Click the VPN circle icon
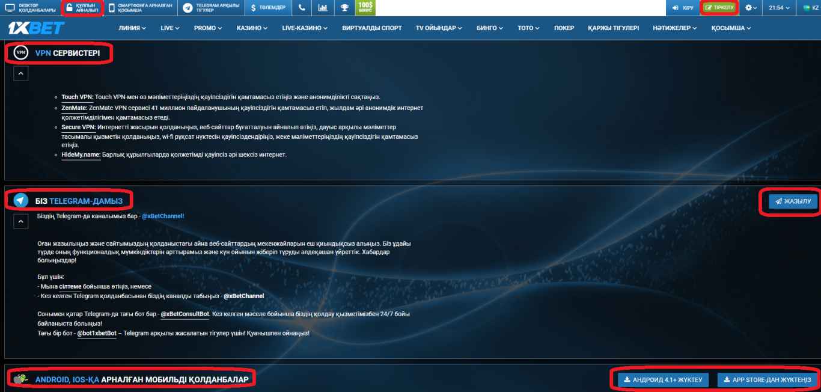 [21, 54]
